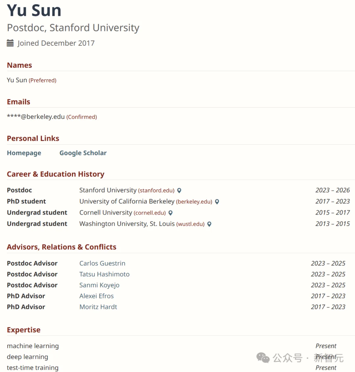This screenshot has width=355, height=372.
Task: Open PhD advisor Alexei Efros's profile
Action: (96, 296)
